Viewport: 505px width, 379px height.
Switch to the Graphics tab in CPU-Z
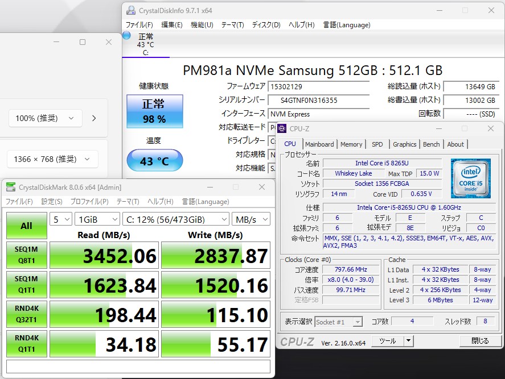(x=405, y=144)
